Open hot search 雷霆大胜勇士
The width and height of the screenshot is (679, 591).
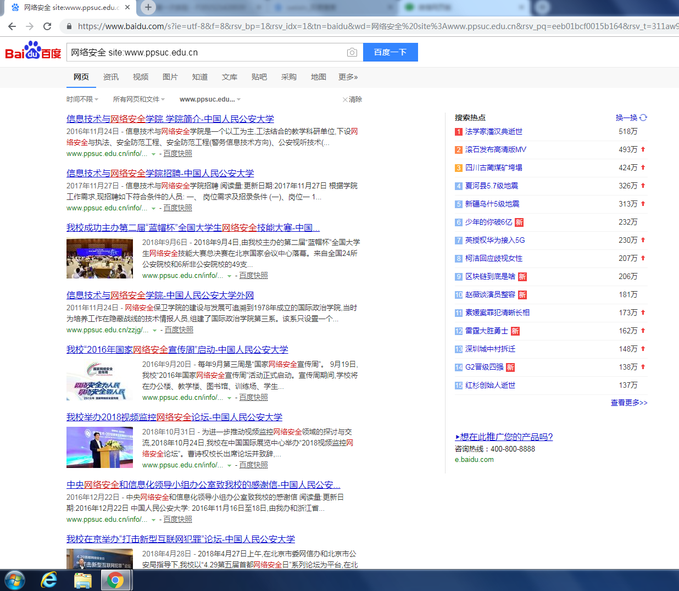click(x=487, y=331)
